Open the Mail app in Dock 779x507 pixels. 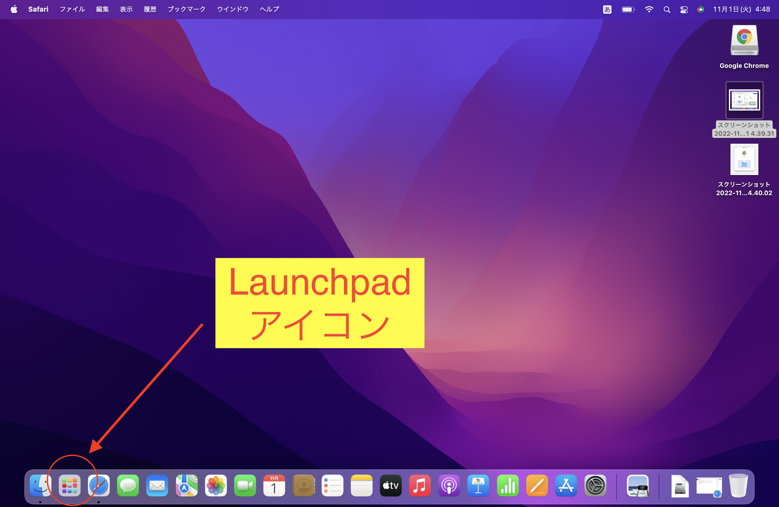pyautogui.click(x=157, y=485)
